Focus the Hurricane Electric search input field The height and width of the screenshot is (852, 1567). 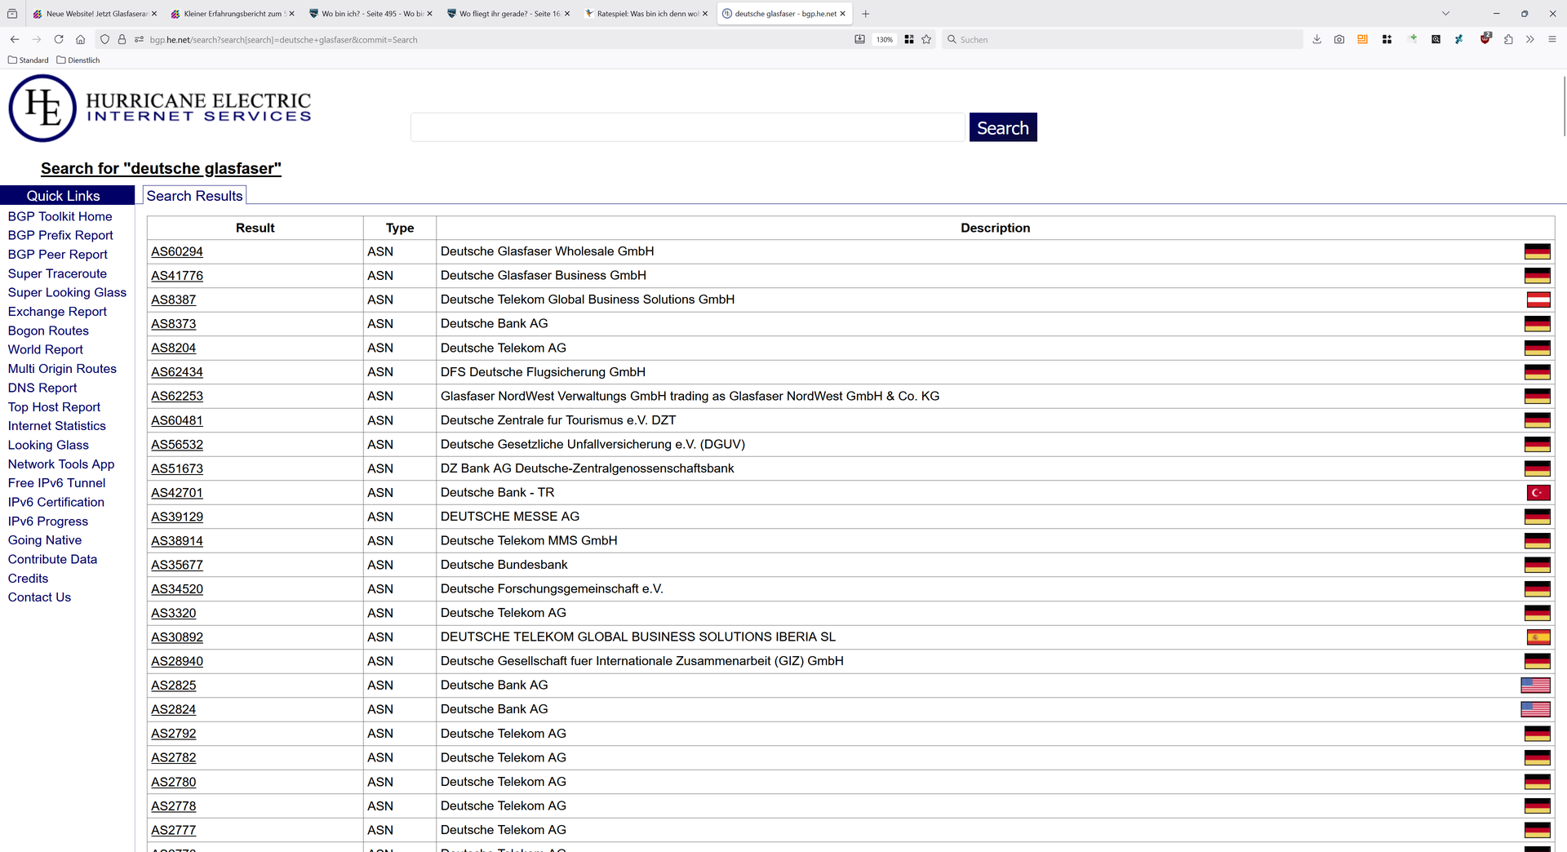click(x=687, y=127)
